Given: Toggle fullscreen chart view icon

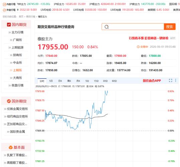Looking at the screenshot, I should tap(170, 80).
